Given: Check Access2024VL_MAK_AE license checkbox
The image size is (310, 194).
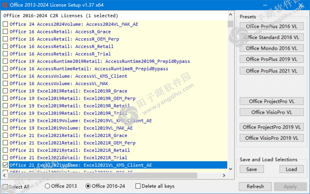Looking at the screenshot, I should 5,24.
